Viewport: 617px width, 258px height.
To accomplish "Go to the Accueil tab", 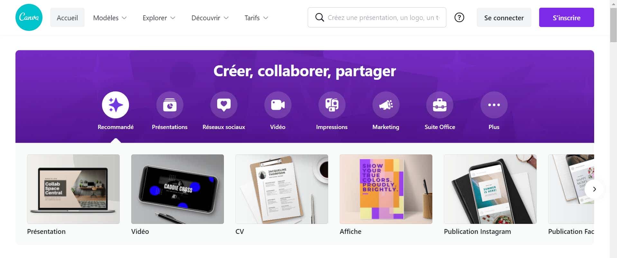I will pyautogui.click(x=67, y=18).
